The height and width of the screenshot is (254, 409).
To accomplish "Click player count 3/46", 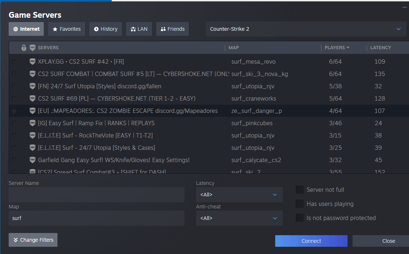I will (336, 123).
